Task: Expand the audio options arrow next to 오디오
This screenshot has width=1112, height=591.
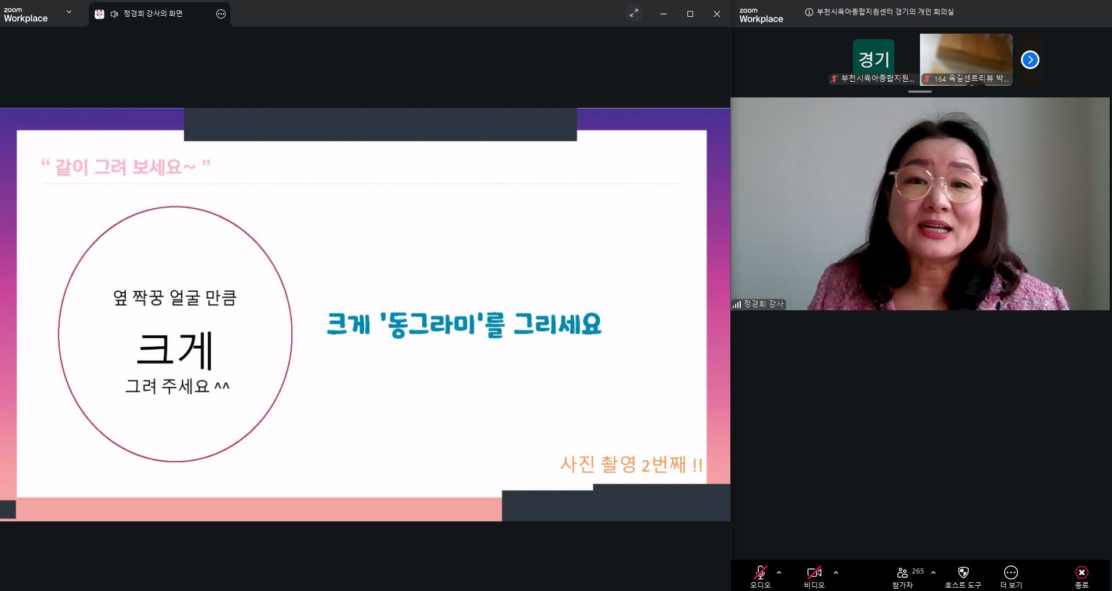Action: pos(779,572)
